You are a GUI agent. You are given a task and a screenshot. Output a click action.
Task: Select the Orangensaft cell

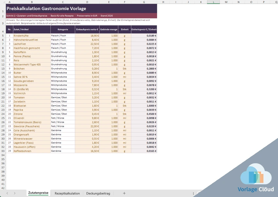[x=32, y=135]
